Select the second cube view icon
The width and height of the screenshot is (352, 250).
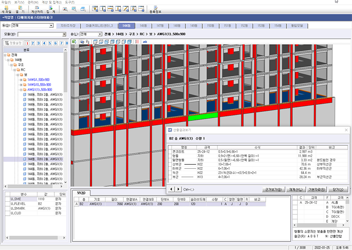pos(101,42)
